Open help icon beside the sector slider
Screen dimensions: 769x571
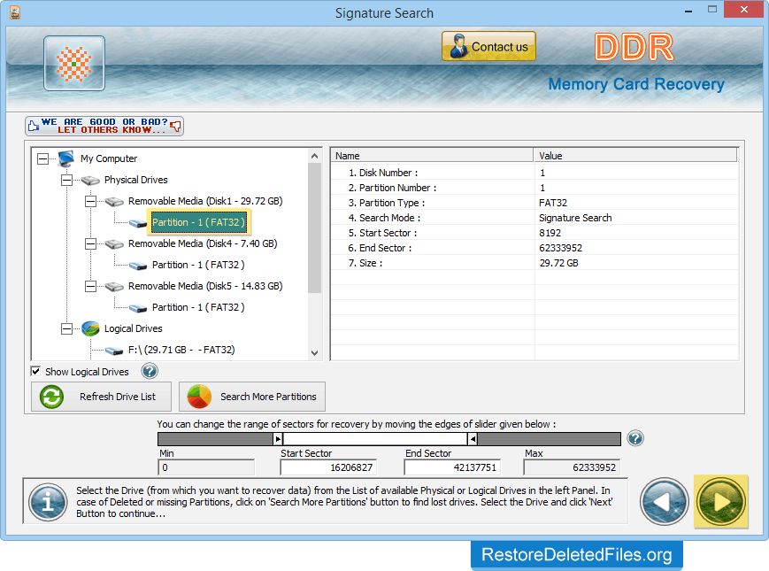pyautogui.click(x=635, y=438)
